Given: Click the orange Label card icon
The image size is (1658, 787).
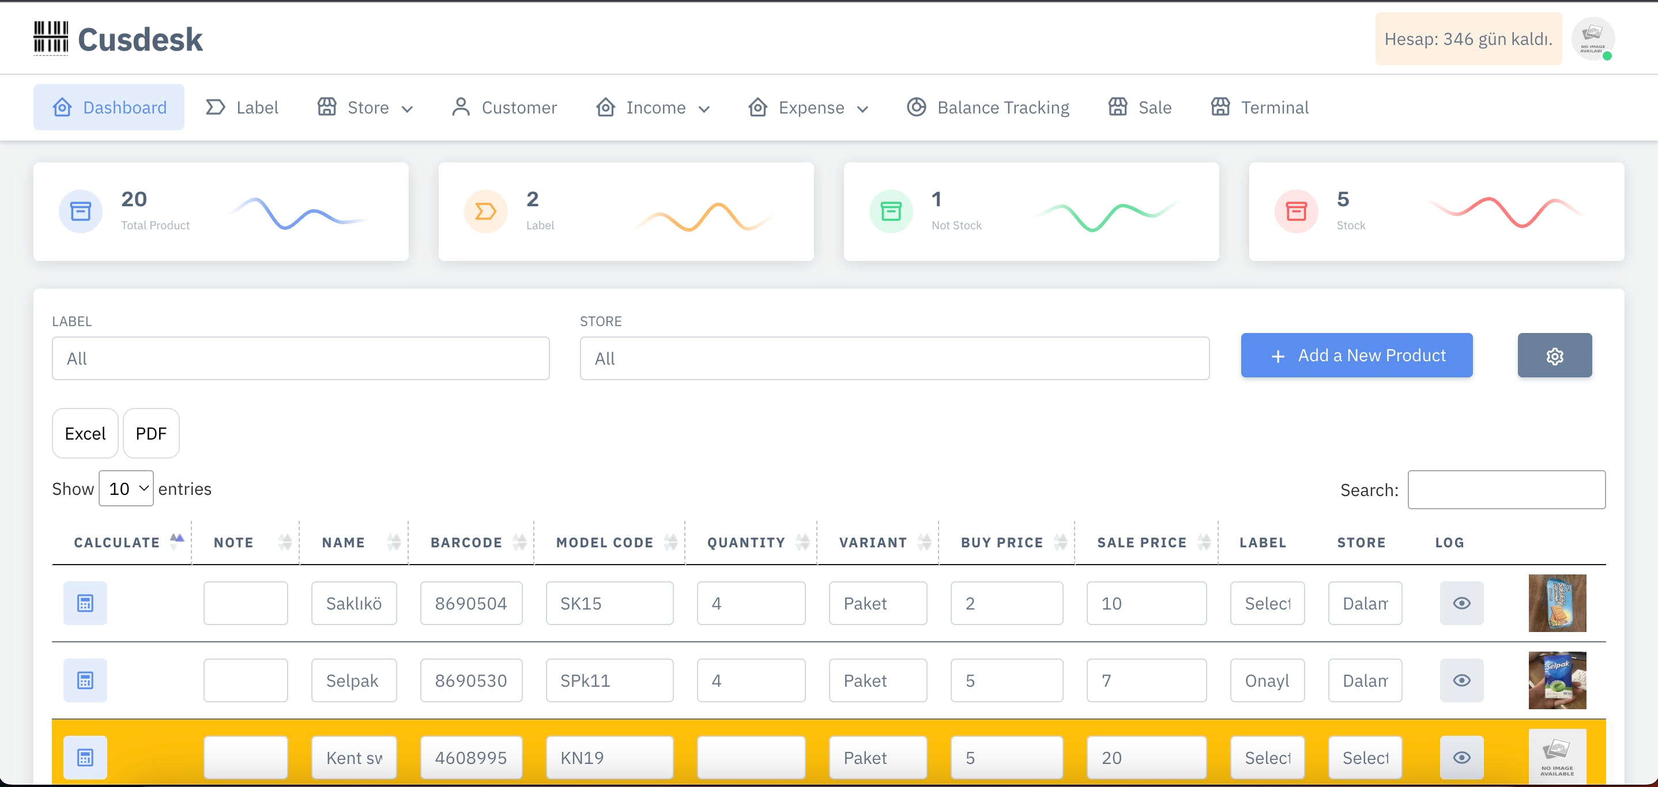Looking at the screenshot, I should [x=486, y=211].
